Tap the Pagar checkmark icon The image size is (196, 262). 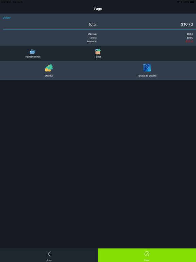[147, 254]
